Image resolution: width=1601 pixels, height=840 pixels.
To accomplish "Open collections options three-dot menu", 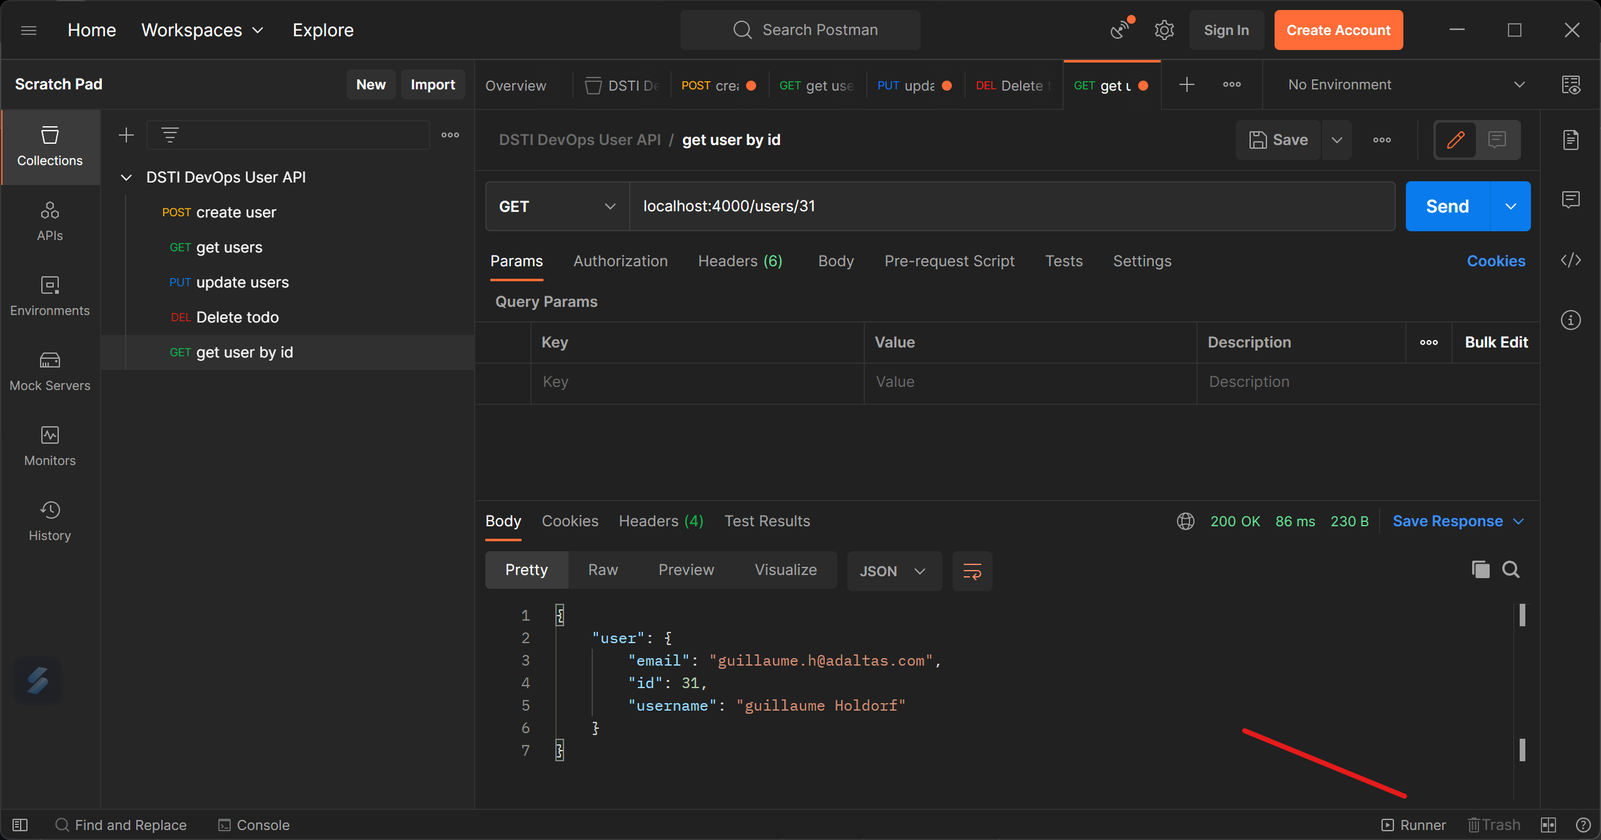I will click(450, 135).
